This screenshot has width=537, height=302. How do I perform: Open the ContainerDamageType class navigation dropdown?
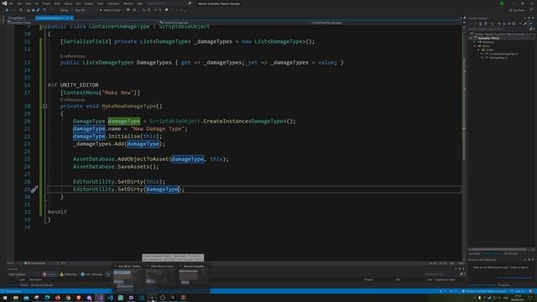point(235,23)
